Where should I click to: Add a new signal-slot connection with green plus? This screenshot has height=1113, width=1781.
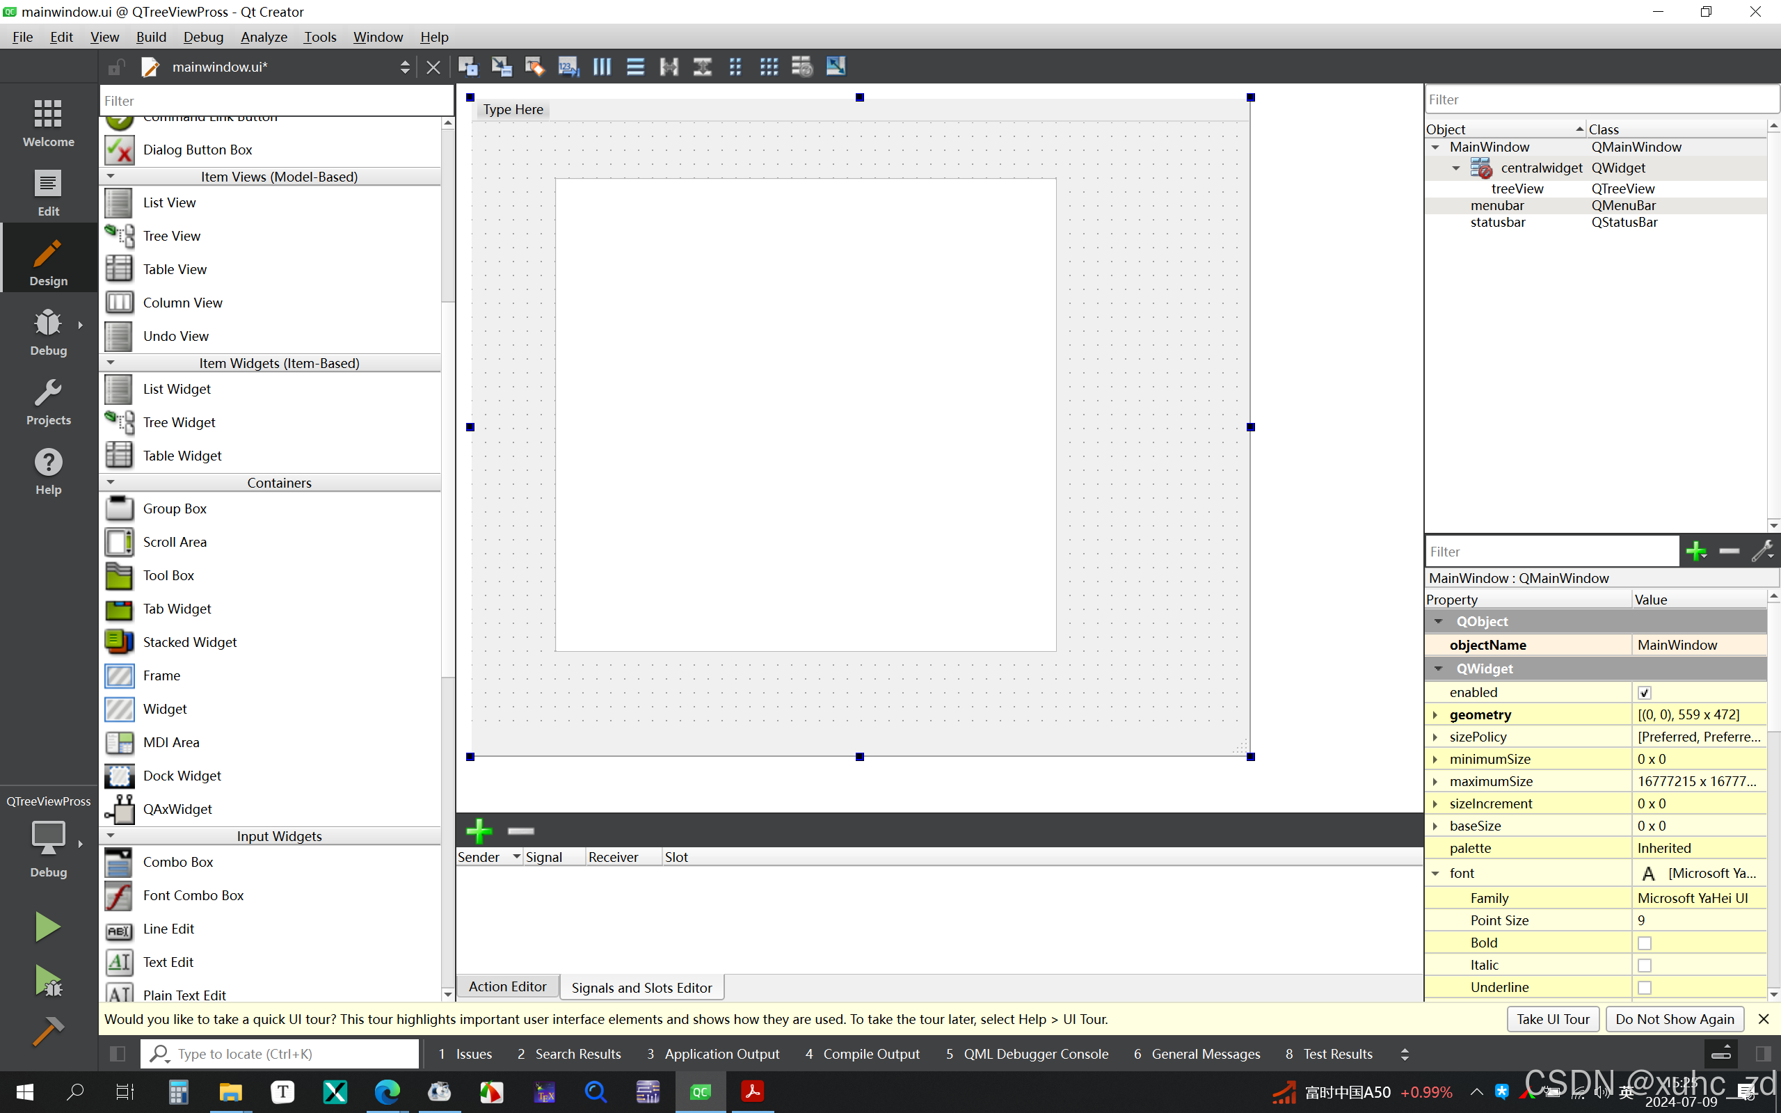(479, 831)
